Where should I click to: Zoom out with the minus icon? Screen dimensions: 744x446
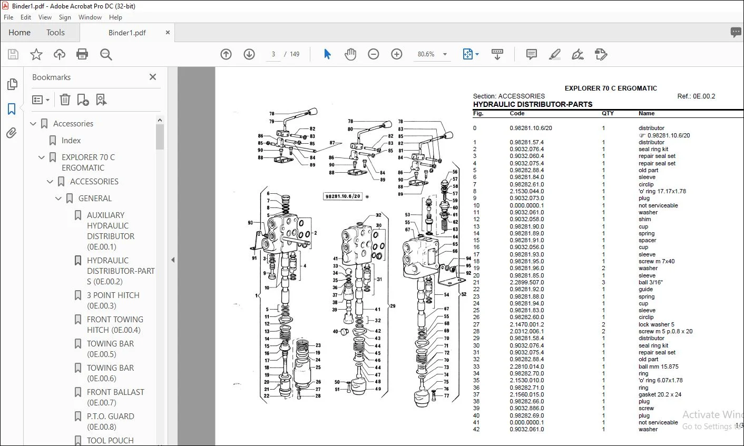tap(374, 54)
